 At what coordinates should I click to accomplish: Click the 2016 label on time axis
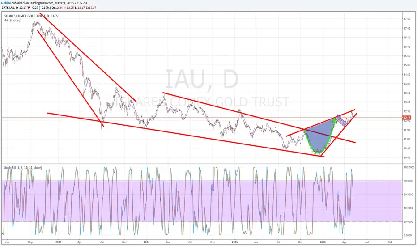coord(323,242)
